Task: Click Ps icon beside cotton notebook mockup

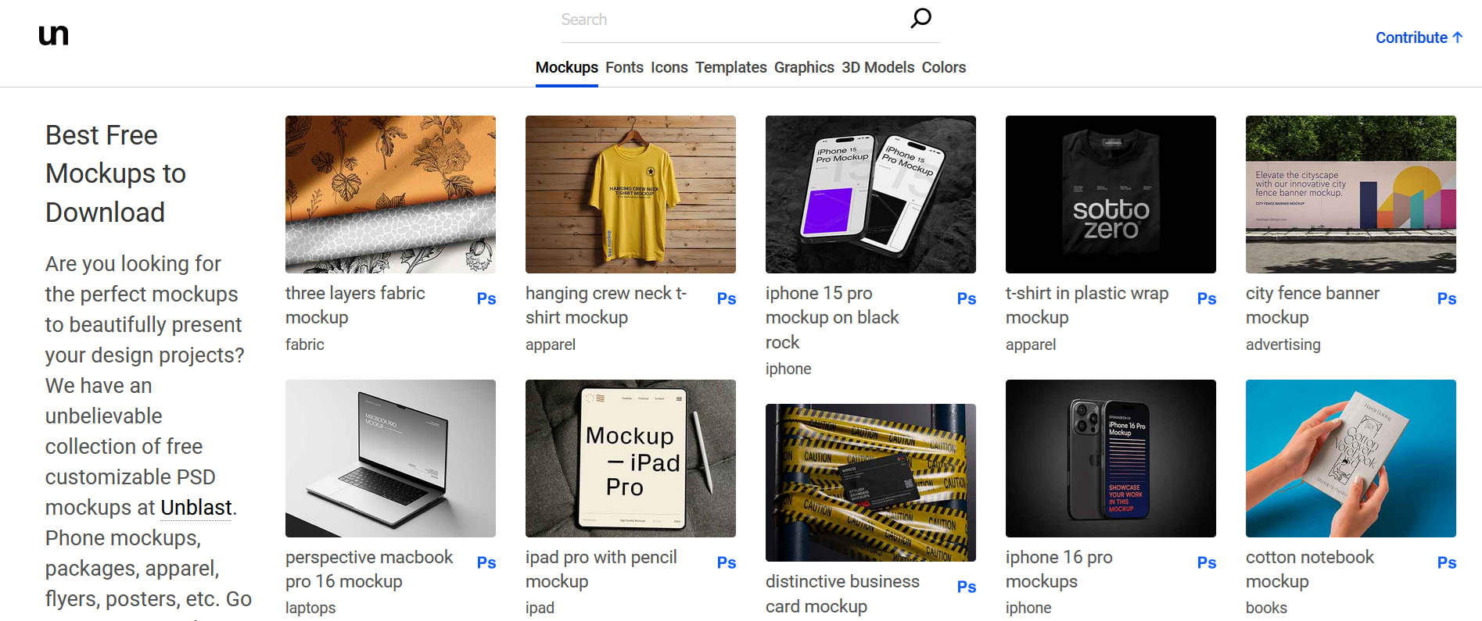Action: pyautogui.click(x=1446, y=562)
